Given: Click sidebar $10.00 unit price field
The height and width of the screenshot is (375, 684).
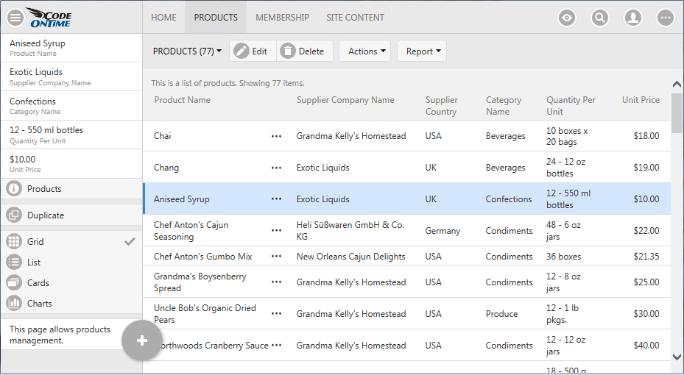Looking at the screenshot, I should coord(71,164).
